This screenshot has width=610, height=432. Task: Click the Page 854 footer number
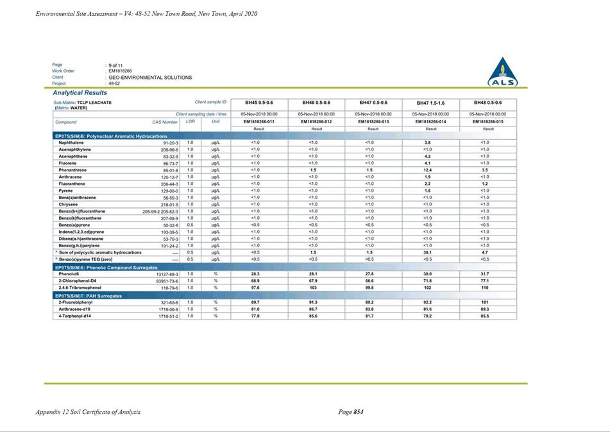(x=350, y=411)
